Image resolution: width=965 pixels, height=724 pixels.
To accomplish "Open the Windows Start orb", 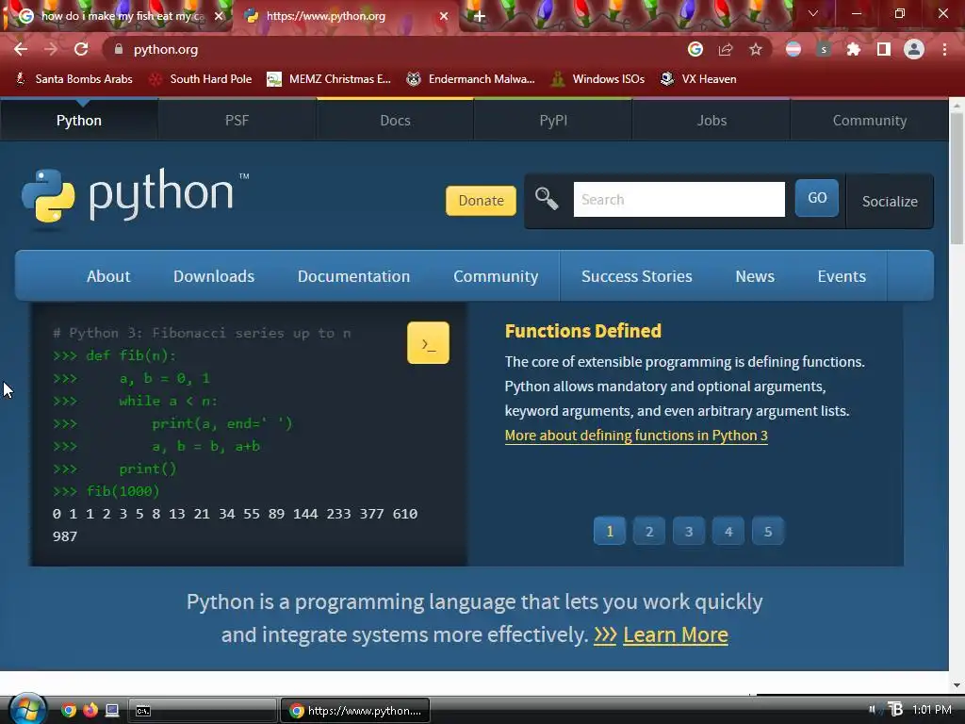I will 26,709.
